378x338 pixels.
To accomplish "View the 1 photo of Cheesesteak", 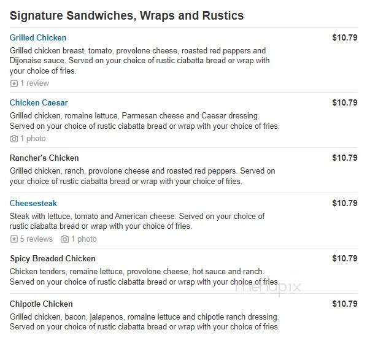I will (84, 239).
